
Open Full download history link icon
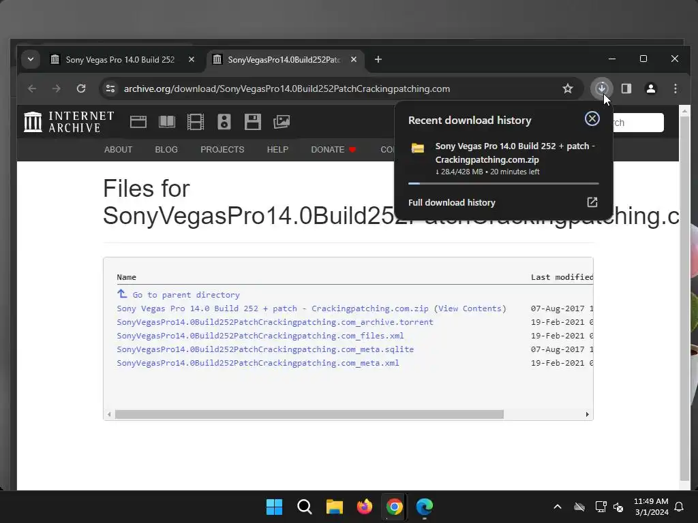[592, 202]
